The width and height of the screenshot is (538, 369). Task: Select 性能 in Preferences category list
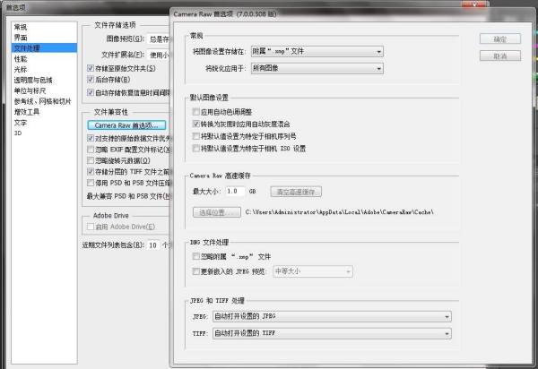(x=21, y=59)
